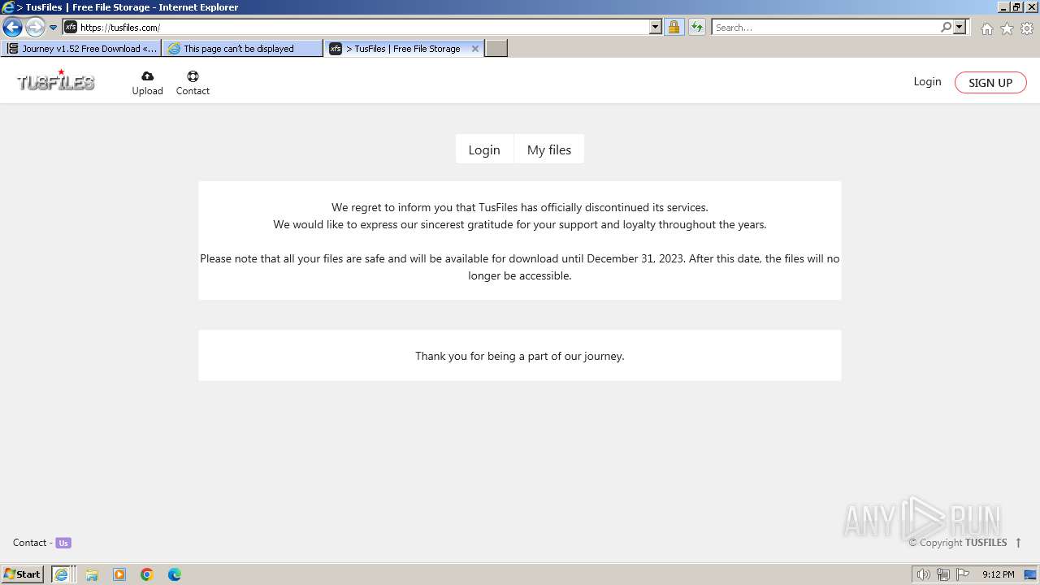Refresh the page with refresh icon
The image size is (1040, 585).
coord(697,27)
